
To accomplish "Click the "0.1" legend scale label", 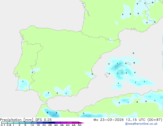I will [3, 125].
